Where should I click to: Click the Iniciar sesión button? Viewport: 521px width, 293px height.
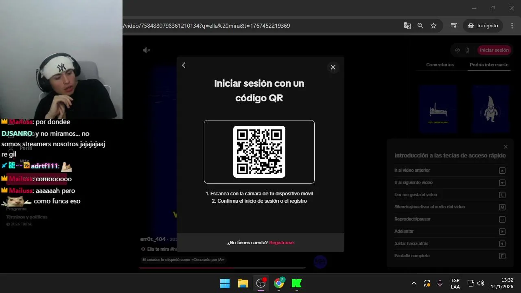pyautogui.click(x=494, y=50)
